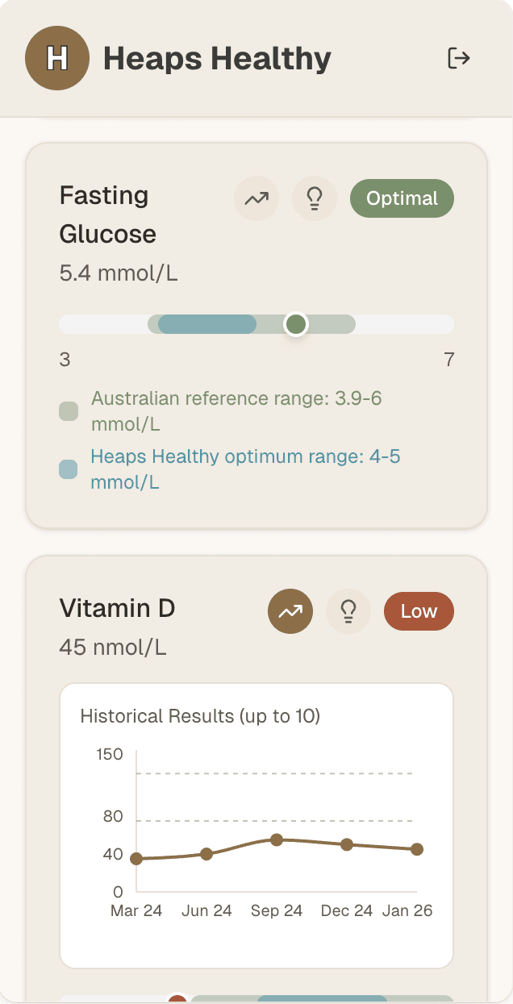Image resolution: width=513 pixels, height=1004 pixels.
Task: Click the Sep 24 data point on the chart
Action: tap(277, 839)
